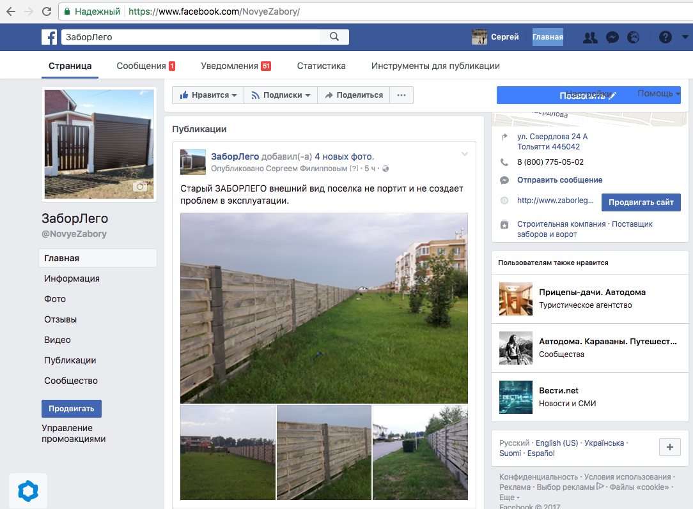Click the Продвигать сайт button
This screenshot has width=693, height=509.
(x=641, y=202)
